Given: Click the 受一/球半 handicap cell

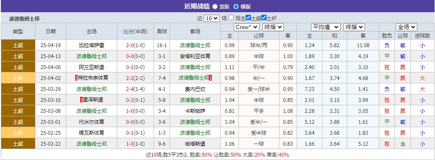Looking at the screenshot, I should (259, 89).
